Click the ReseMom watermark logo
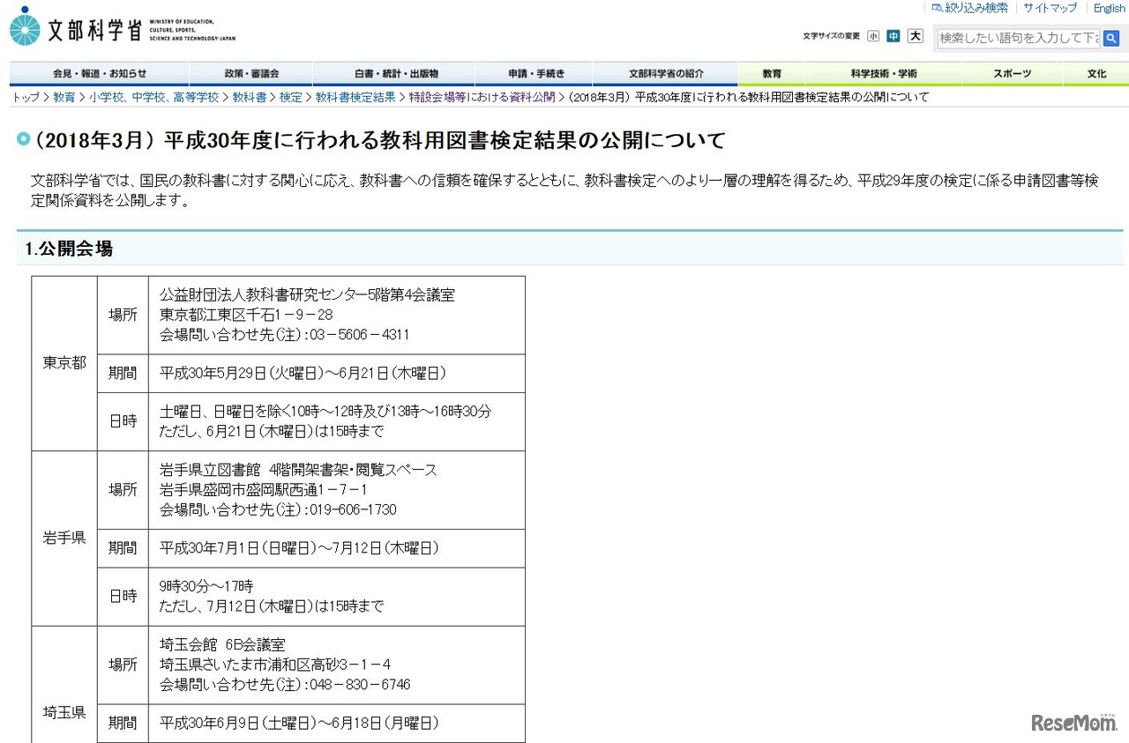Image resolution: width=1129 pixels, height=743 pixels. pyautogui.click(x=1073, y=722)
